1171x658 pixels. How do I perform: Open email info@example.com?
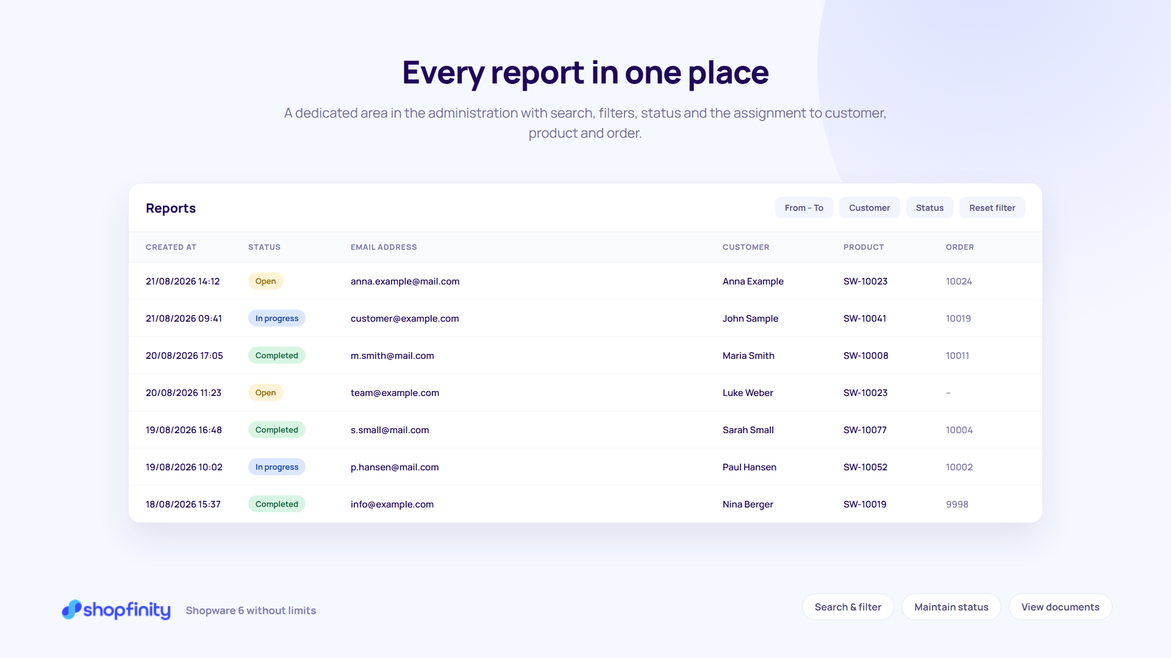[x=392, y=504]
